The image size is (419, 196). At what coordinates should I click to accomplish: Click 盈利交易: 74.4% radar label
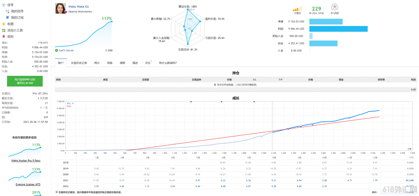(x=215, y=19)
